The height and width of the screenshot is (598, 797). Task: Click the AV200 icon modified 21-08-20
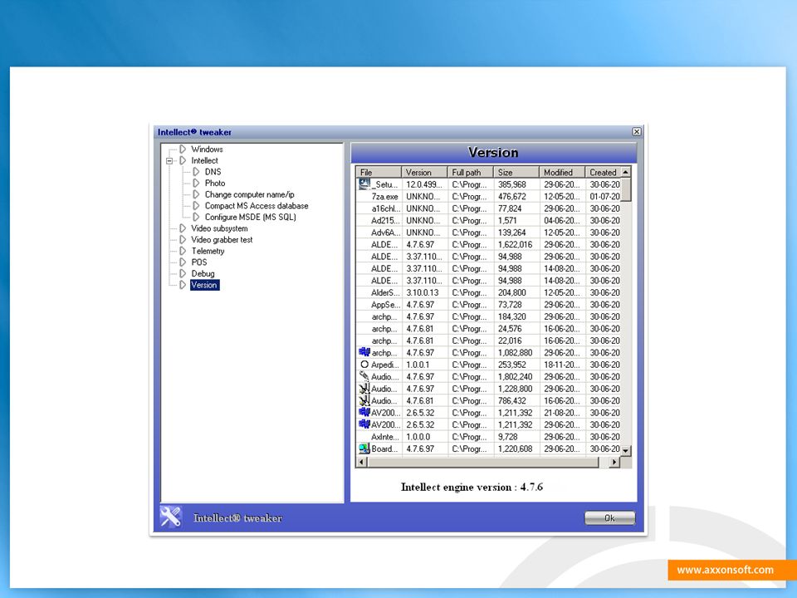pos(364,412)
